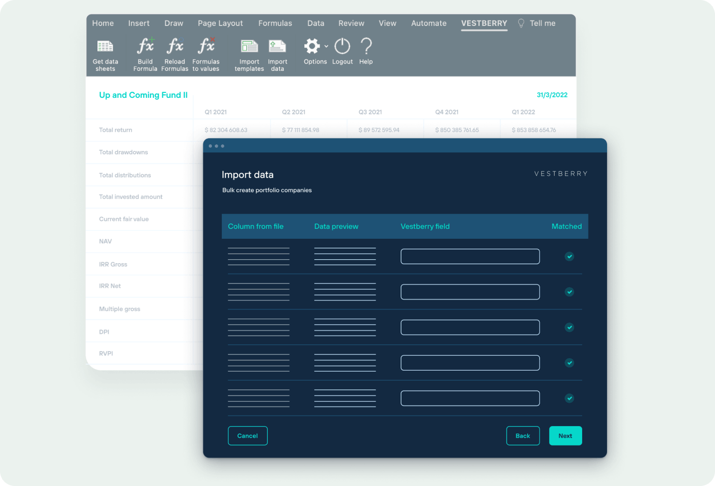Select the Current fair value row label
The height and width of the screenshot is (486, 715).
tap(124, 219)
